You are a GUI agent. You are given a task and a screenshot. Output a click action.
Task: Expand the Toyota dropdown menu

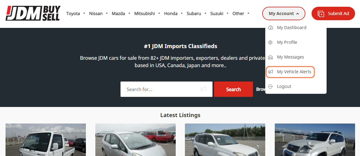point(76,13)
